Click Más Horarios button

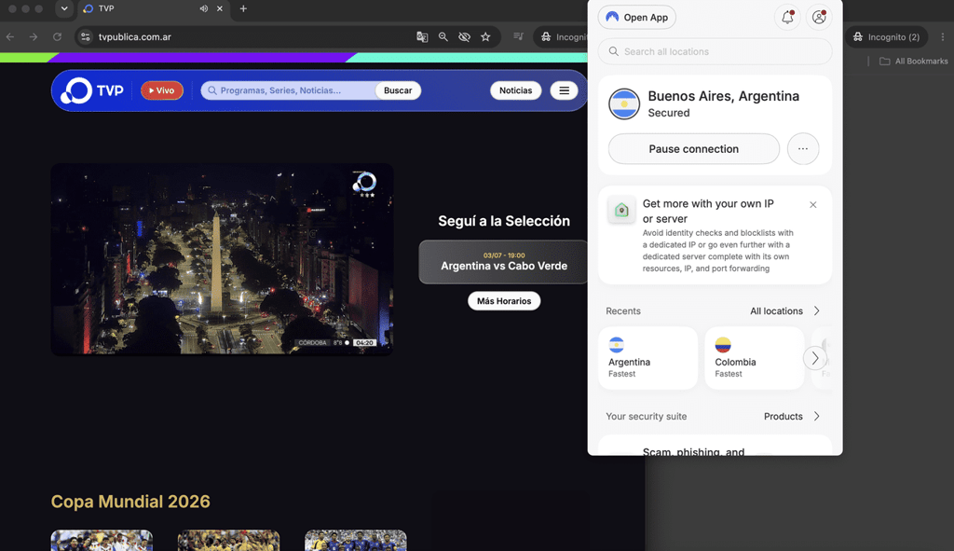click(504, 301)
